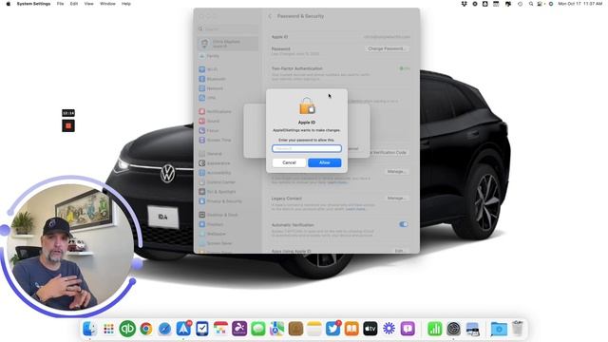This screenshot has height=342, width=608.
Task: Open Spotlight search in menu bar
Action: pos(531,4)
